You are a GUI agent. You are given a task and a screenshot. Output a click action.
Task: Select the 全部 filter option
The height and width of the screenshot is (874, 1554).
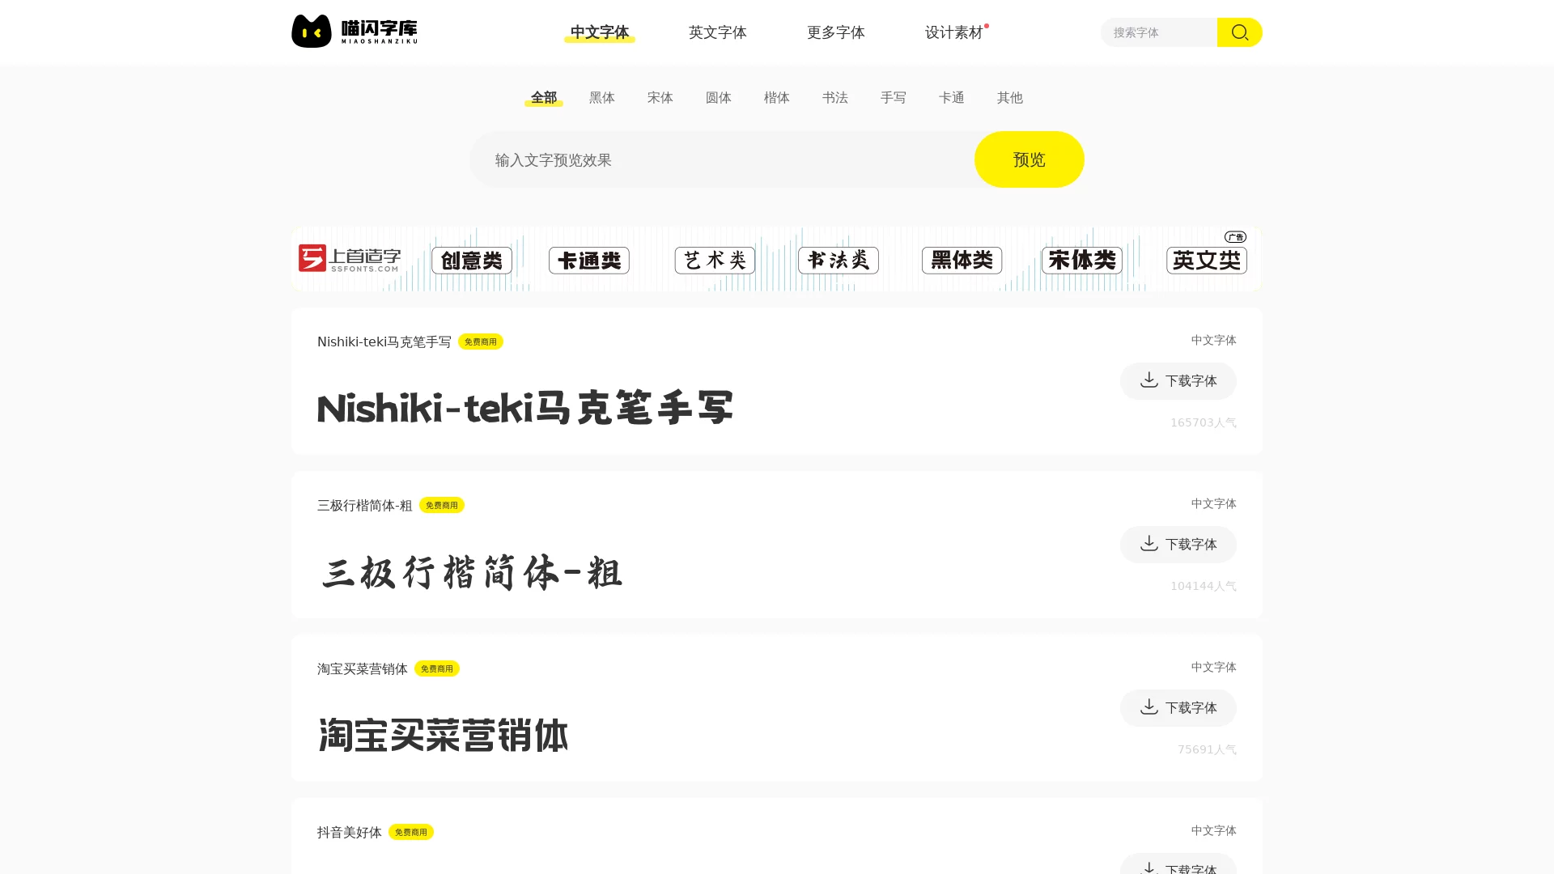click(543, 97)
